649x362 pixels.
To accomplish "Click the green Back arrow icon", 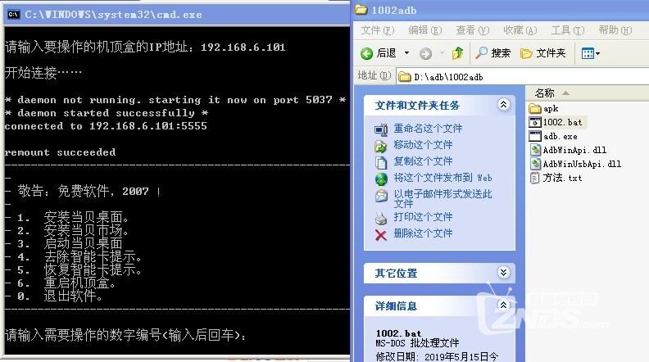I will (367, 53).
